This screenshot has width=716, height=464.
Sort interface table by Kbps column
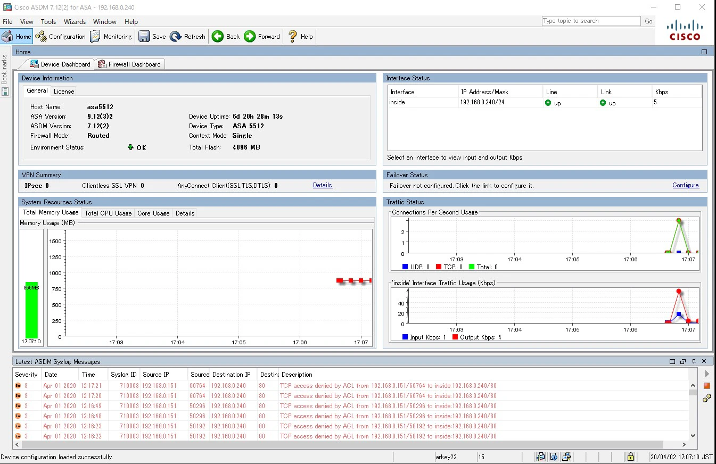[677, 92]
